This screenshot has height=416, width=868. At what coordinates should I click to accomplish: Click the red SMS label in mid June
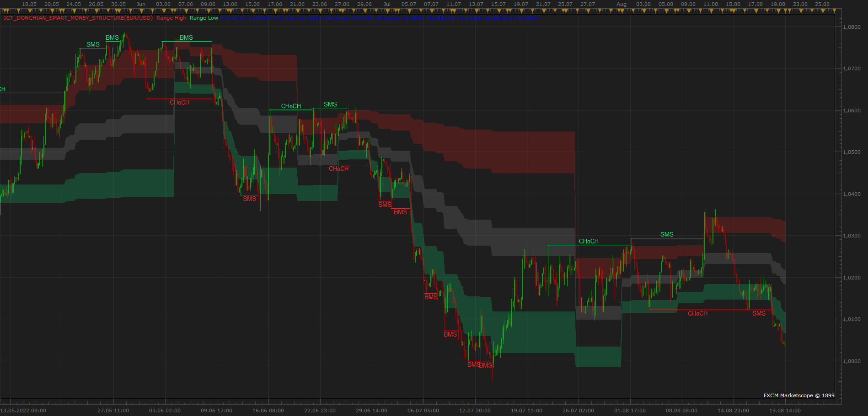pos(250,198)
